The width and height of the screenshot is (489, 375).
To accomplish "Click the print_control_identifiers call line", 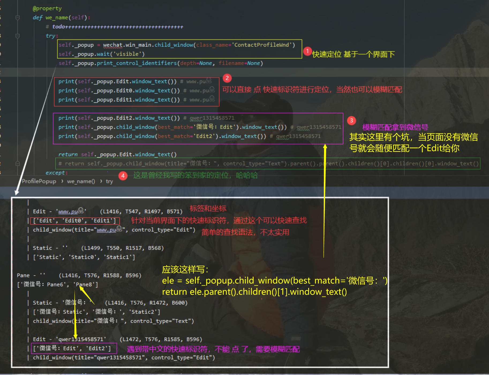I will click(161, 63).
